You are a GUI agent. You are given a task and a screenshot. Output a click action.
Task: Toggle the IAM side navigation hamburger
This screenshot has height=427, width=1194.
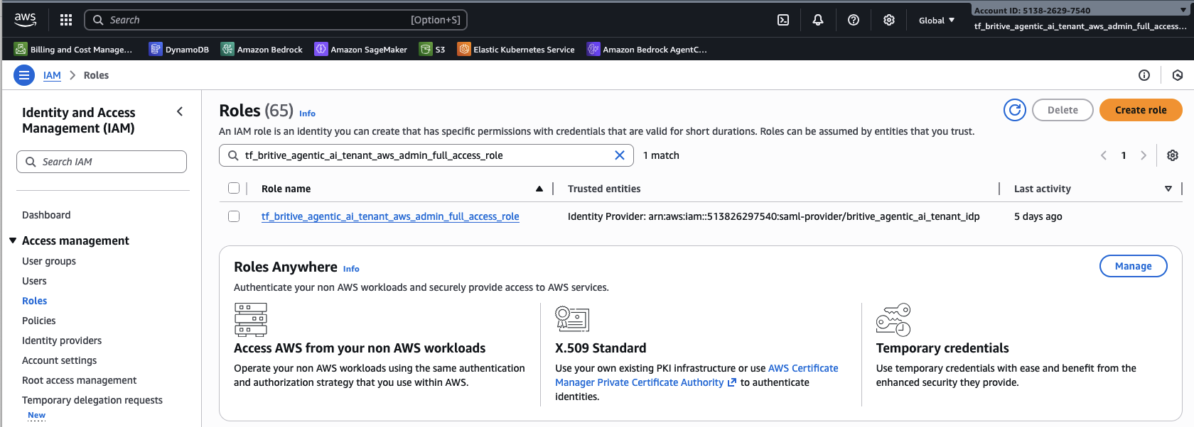[24, 75]
